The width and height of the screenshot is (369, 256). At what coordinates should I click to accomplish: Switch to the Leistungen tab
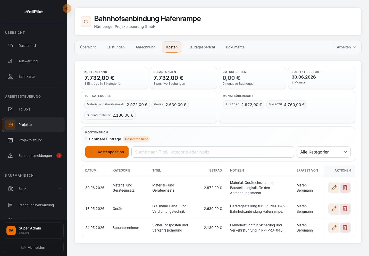tap(116, 47)
